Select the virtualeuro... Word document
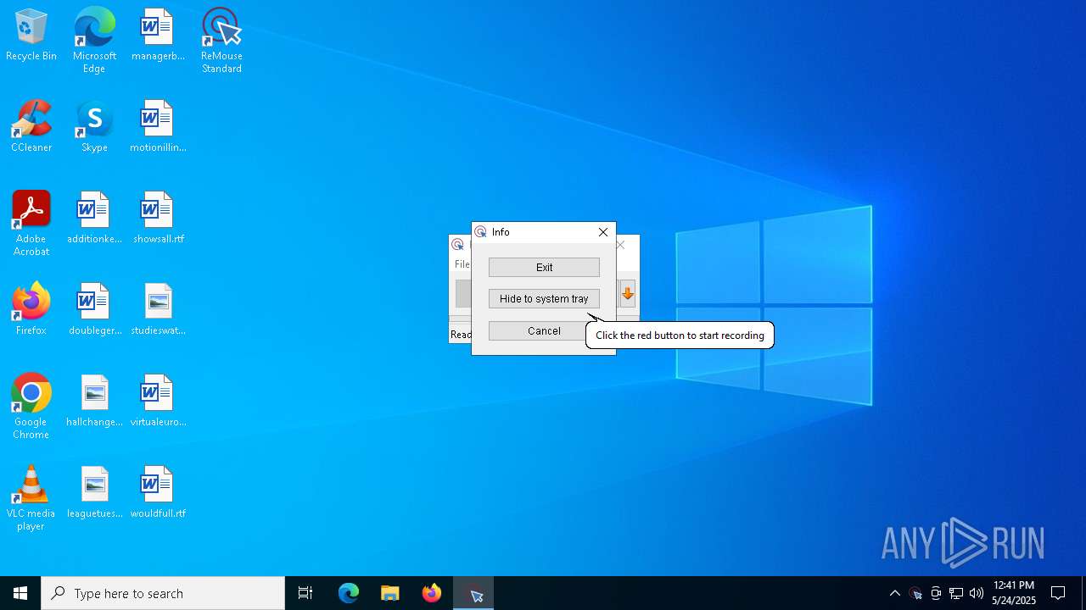The image size is (1086, 610). [158, 401]
